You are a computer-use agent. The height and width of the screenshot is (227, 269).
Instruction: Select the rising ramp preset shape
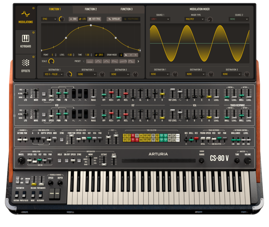(x=123, y=61)
